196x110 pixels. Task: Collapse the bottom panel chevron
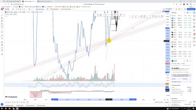tap(166, 105)
